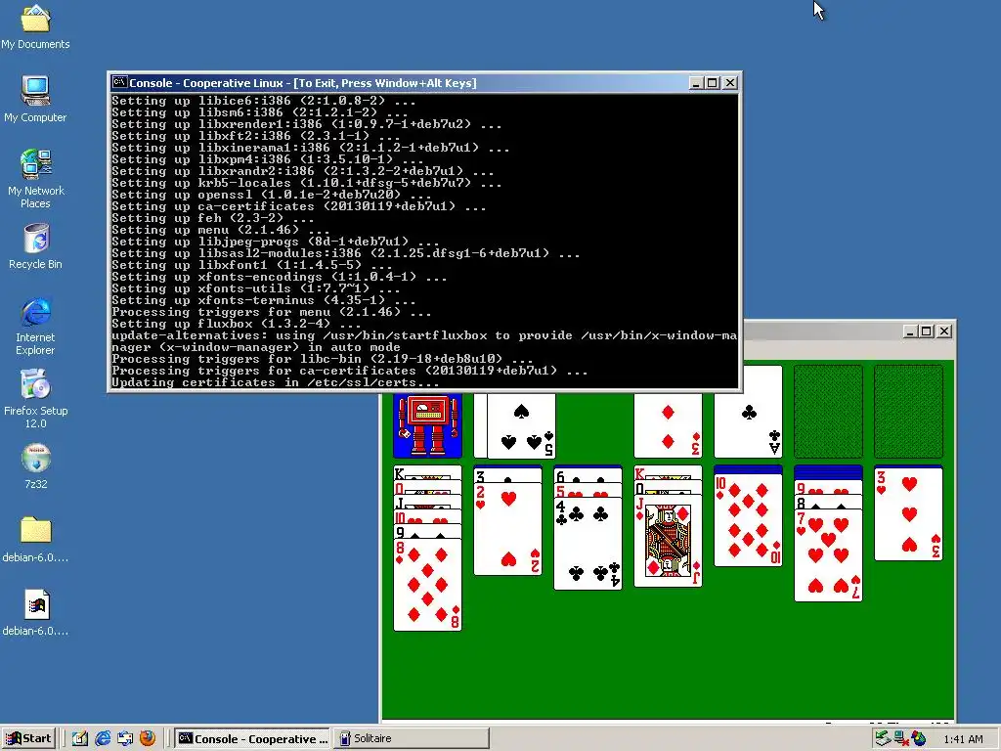Click the 'Setting up fluxbox (1.3.2-4)' console line
Screen dimensions: 1001x751
point(237,324)
